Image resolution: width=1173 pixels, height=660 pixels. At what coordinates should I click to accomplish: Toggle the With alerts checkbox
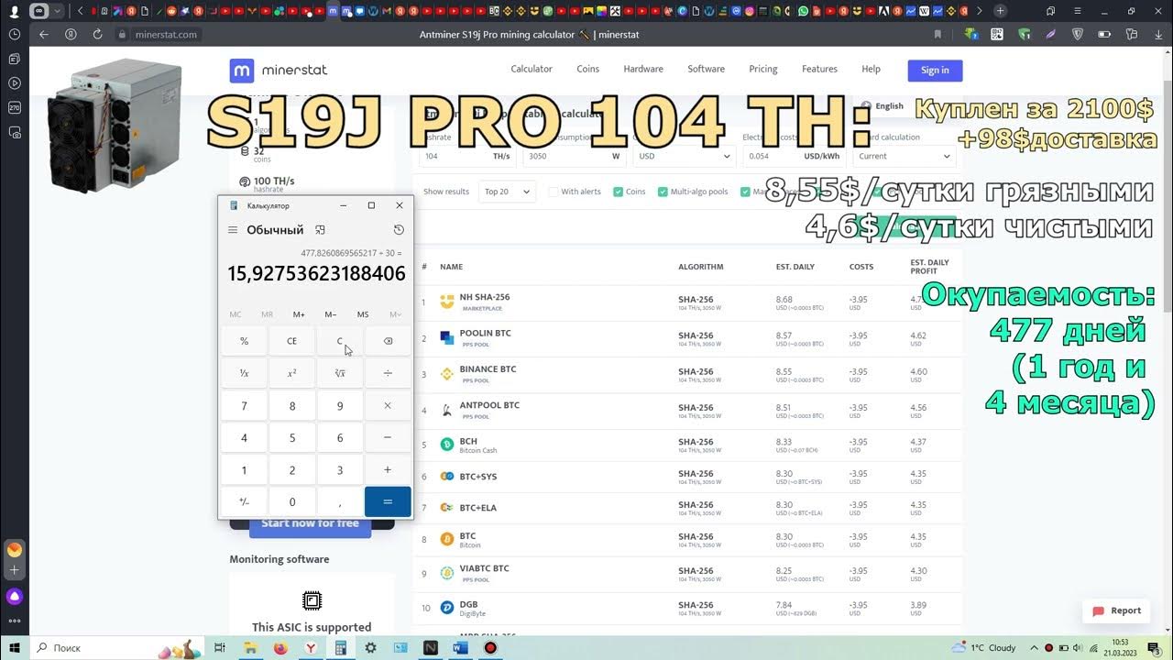(554, 192)
